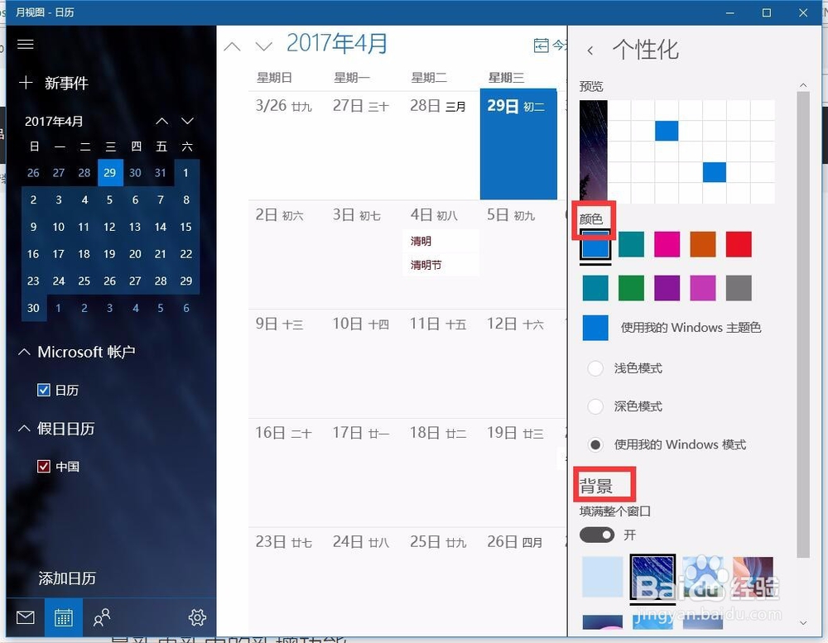The height and width of the screenshot is (643, 828).
Task: Select the 深色模式 radio button
Action: pyautogui.click(x=595, y=406)
